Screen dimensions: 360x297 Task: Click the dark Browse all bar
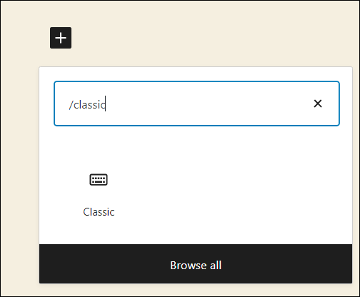pyautogui.click(x=196, y=263)
